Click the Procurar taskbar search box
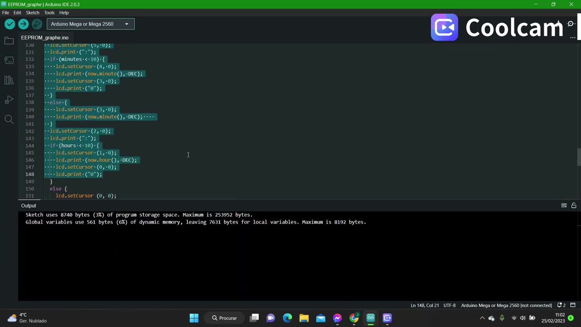 224,318
